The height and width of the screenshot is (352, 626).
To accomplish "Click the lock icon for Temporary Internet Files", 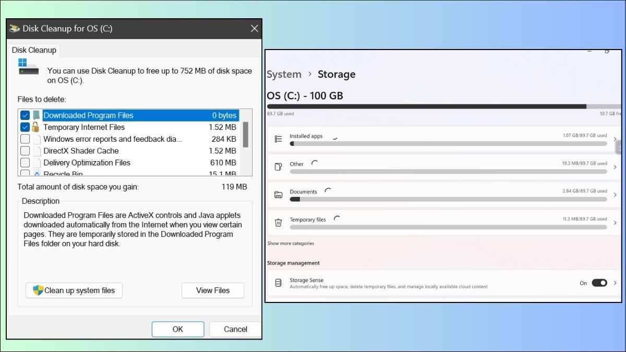I will (x=35, y=127).
